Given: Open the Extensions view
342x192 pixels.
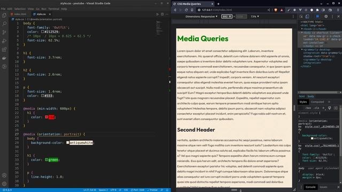Looking at the screenshot, I should [x=4, y=50].
